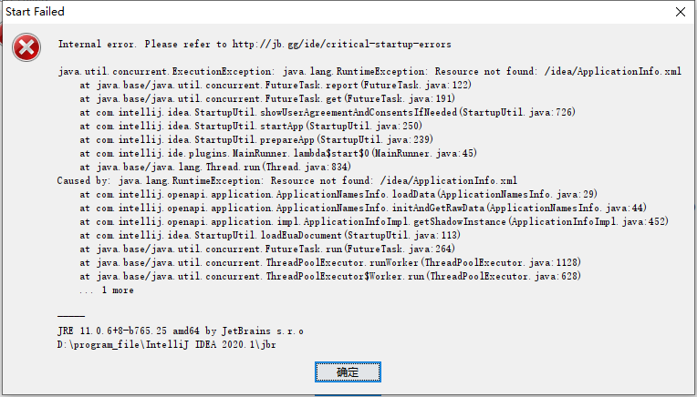
Task: Click the FutureTask.report stack line
Action: [276, 86]
